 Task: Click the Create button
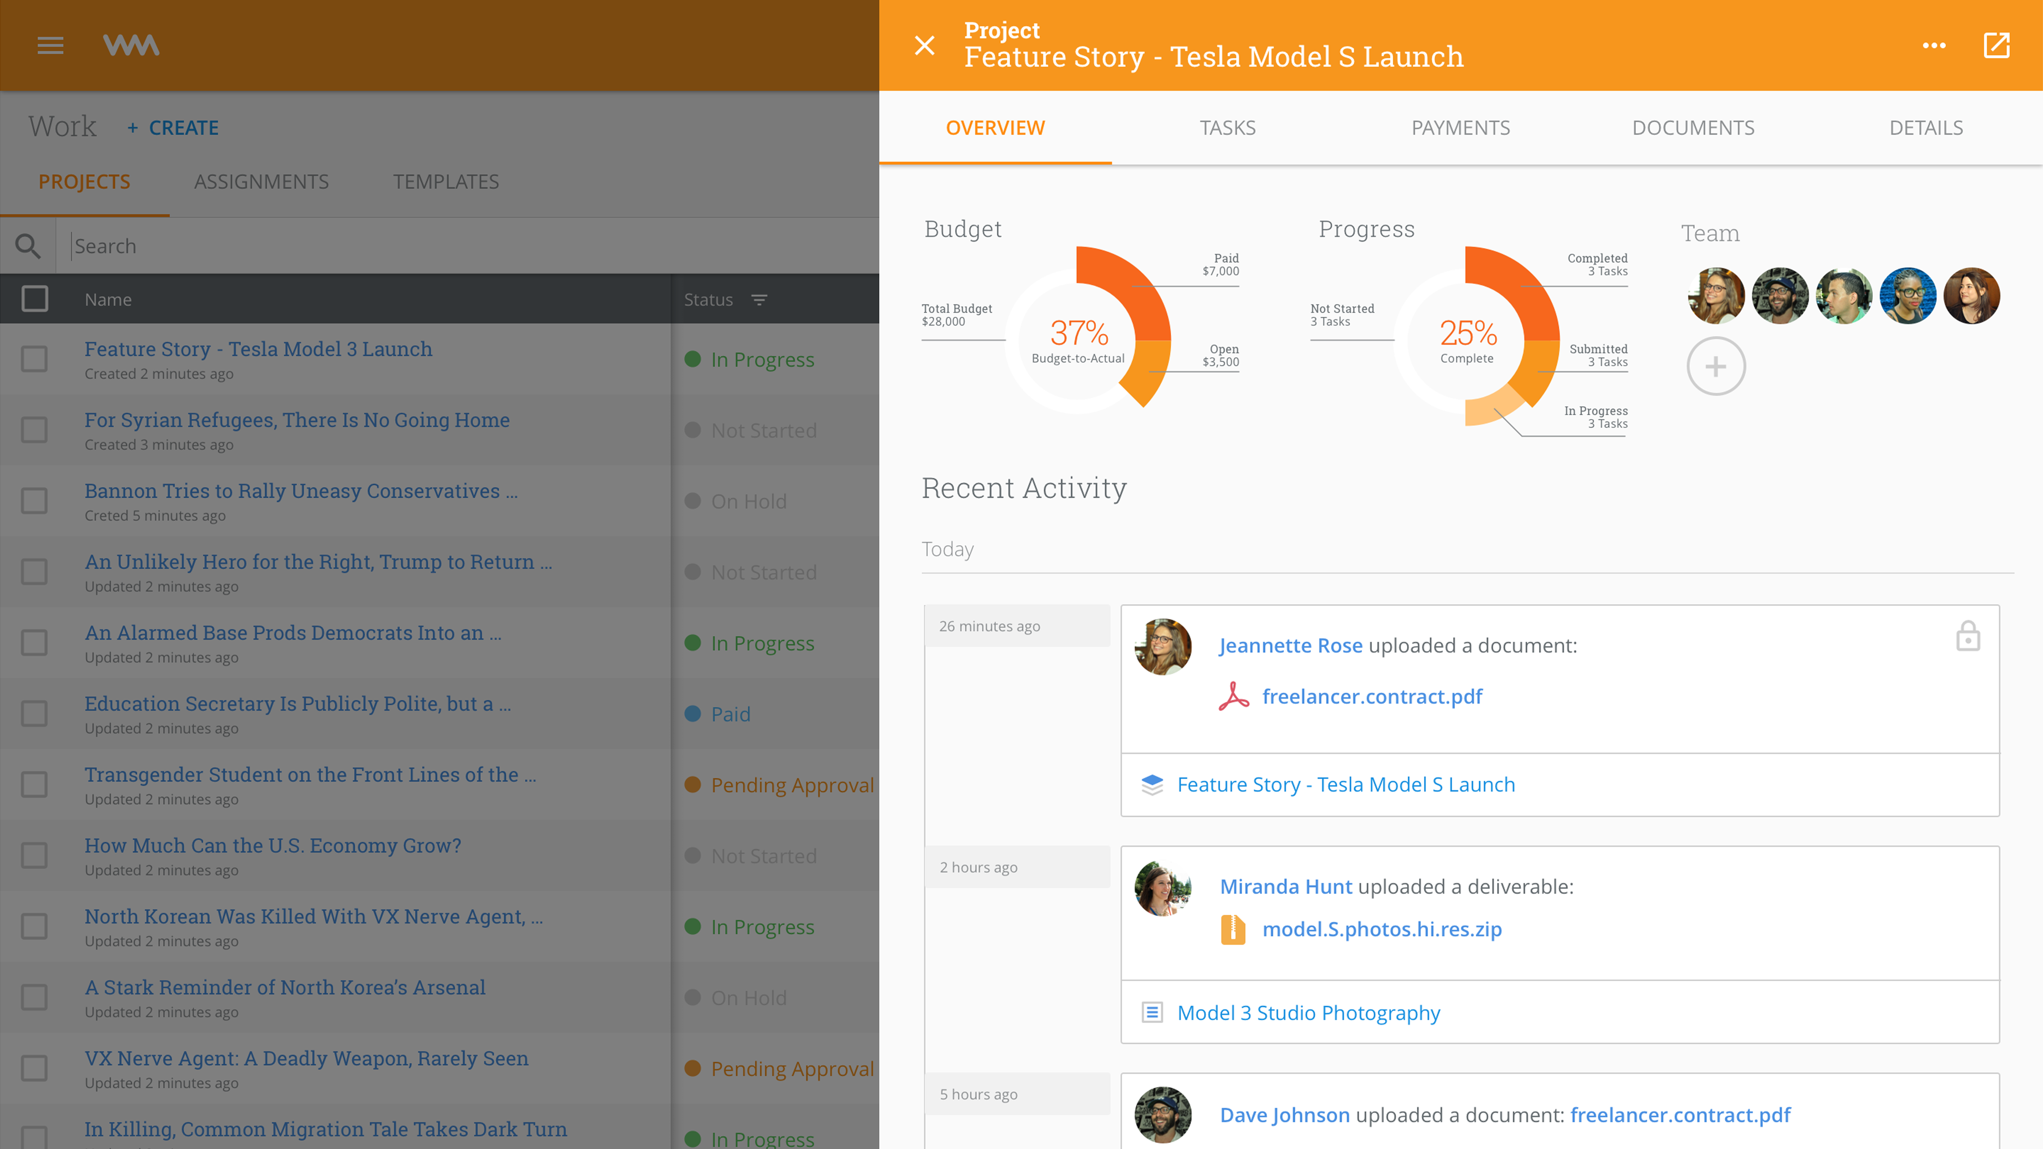pos(173,128)
